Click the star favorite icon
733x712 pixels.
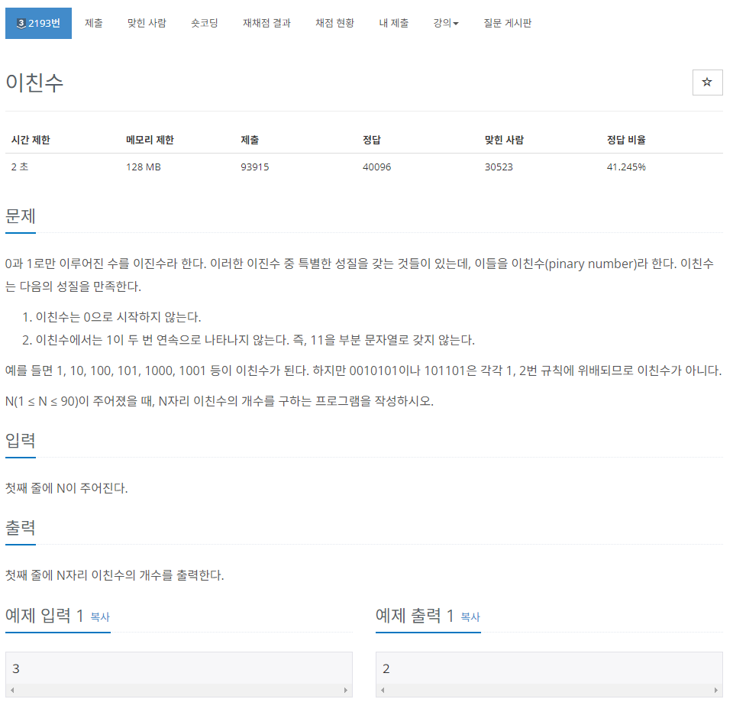[707, 83]
